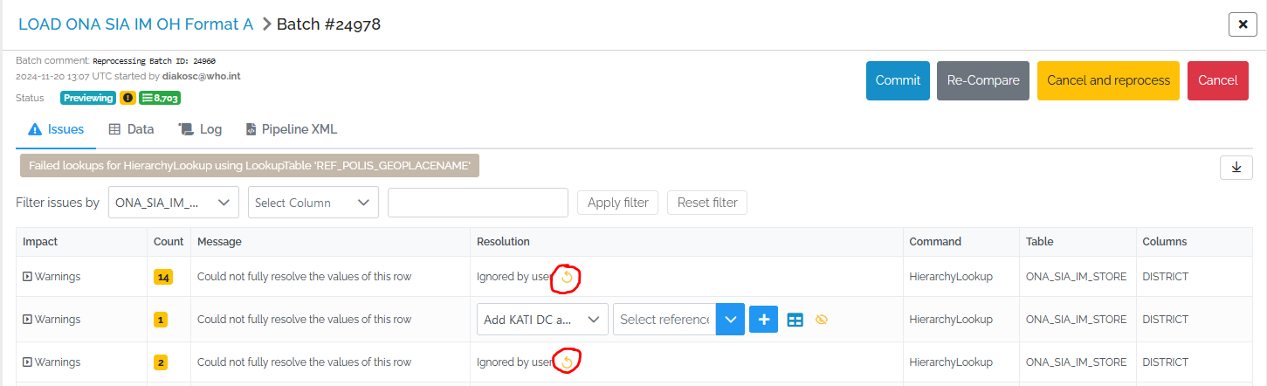
Task: Click the orange warning count status badge
Action: click(127, 98)
